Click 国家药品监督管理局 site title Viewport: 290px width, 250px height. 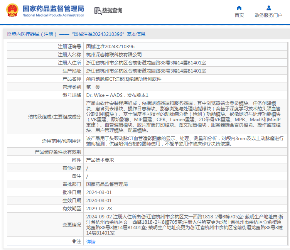click(x=53, y=8)
